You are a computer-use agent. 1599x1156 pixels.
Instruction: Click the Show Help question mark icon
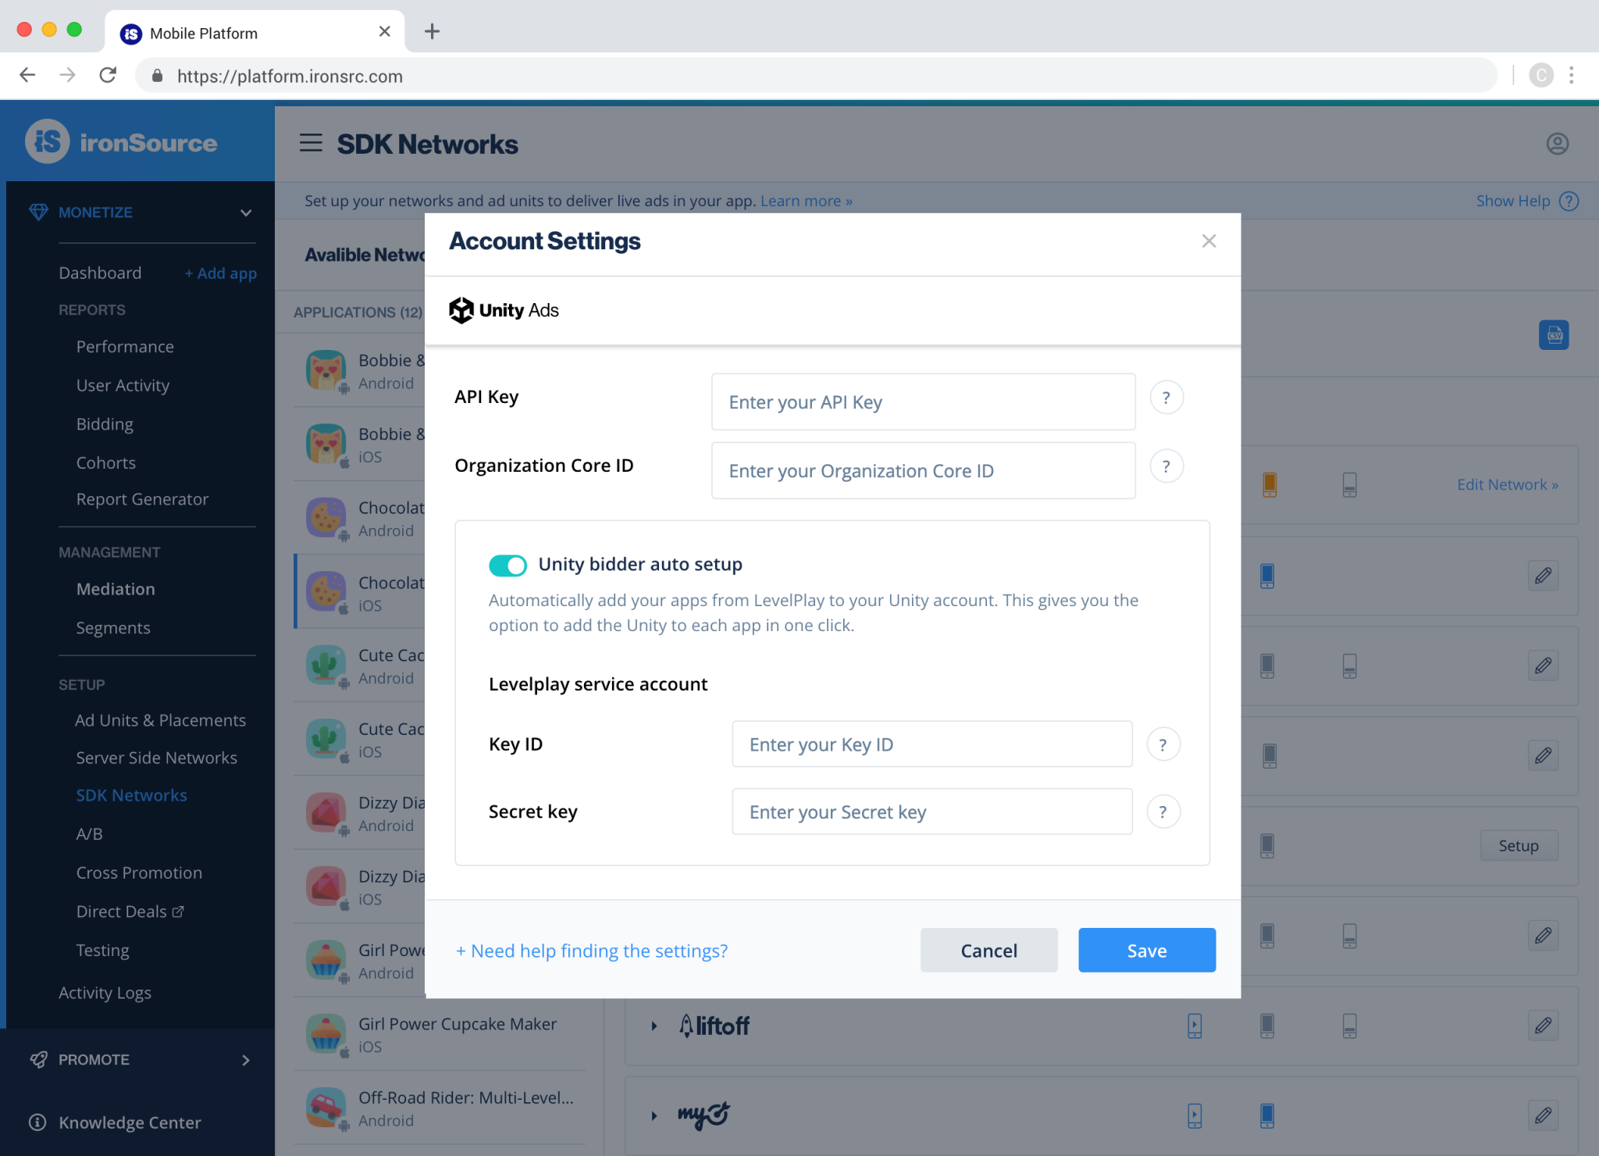[1569, 201]
